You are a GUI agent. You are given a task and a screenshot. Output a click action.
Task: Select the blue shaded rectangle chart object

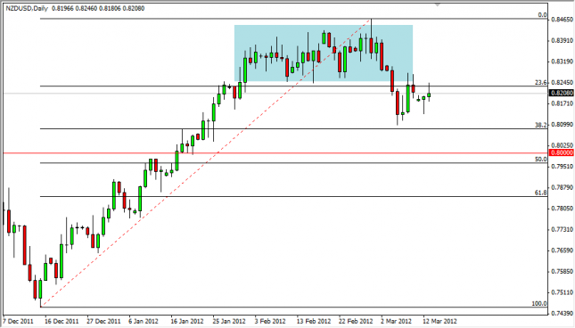click(x=324, y=53)
